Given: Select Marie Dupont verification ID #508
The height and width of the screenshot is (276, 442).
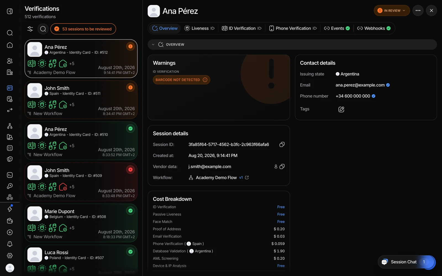Looking at the screenshot, I should tap(81, 223).
